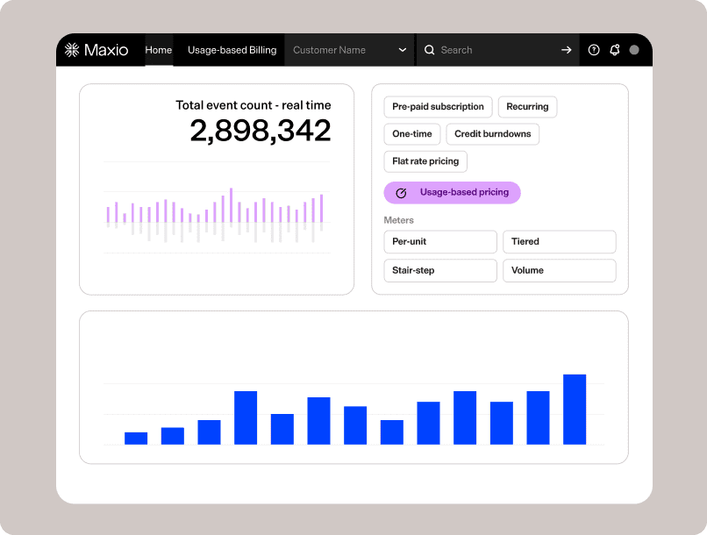
Task: Select Flat rate pricing
Action: point(425,161)
